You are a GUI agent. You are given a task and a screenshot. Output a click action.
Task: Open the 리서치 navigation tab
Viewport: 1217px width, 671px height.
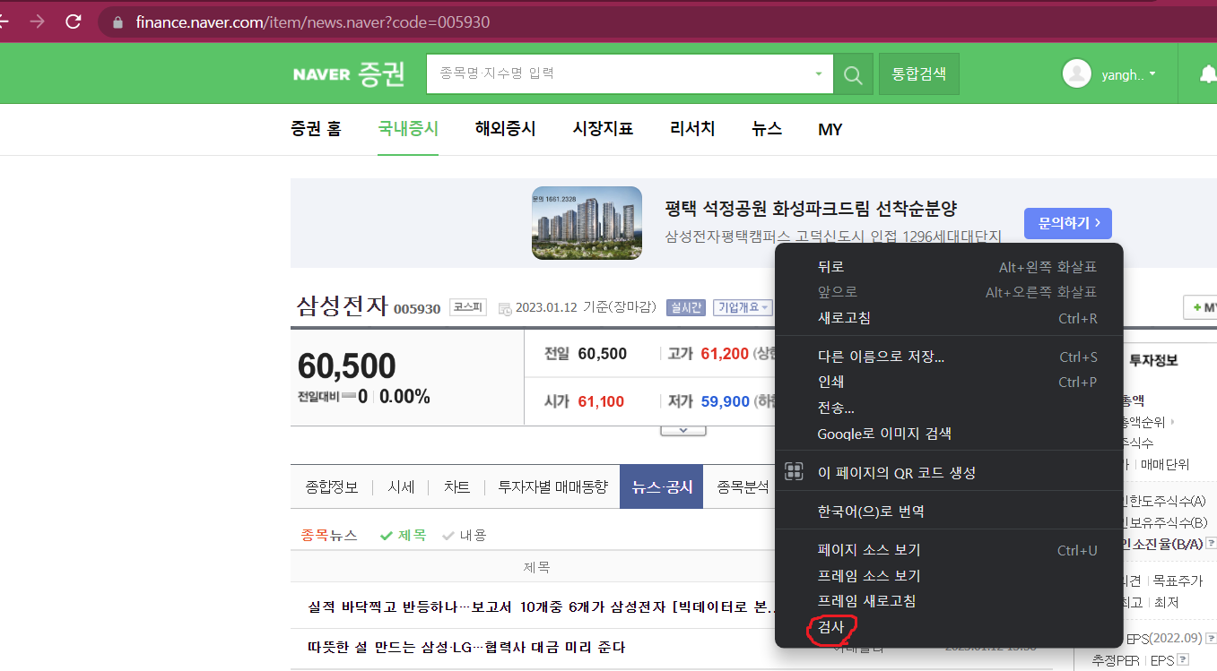point(692,129)
